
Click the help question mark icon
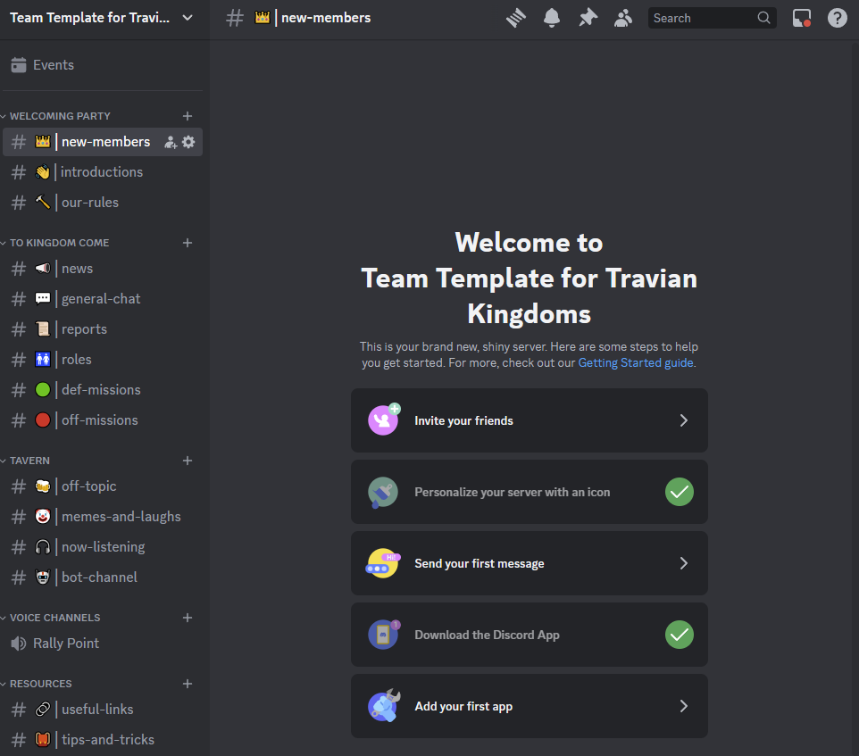click(837, 18)
